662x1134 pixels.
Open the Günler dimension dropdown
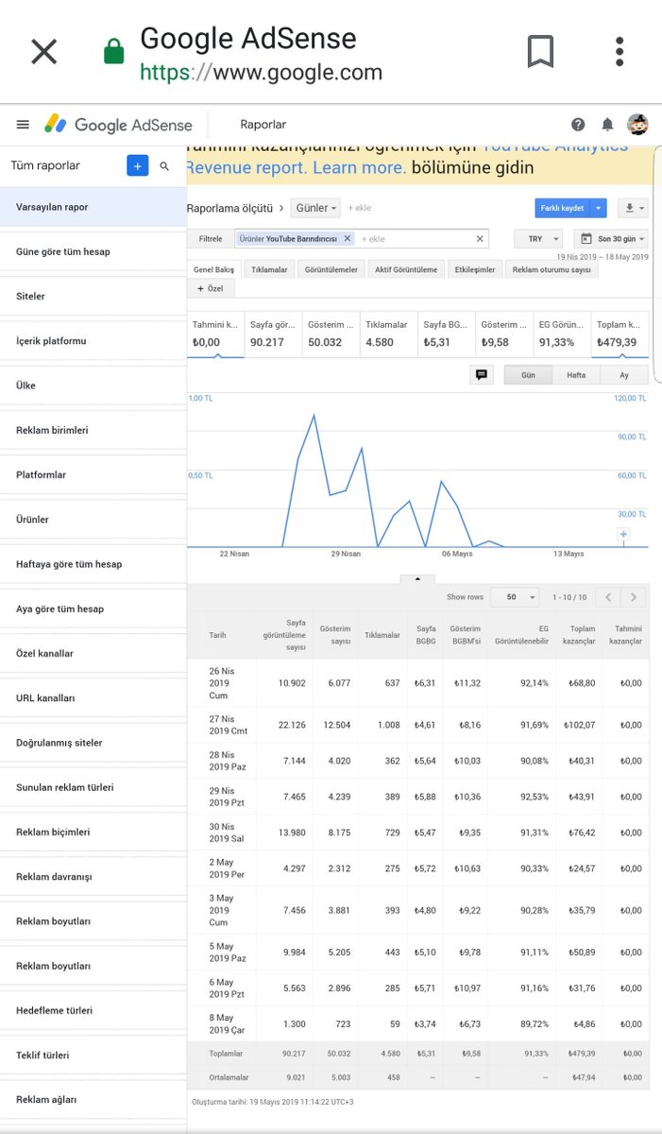[x=315, y=208]
